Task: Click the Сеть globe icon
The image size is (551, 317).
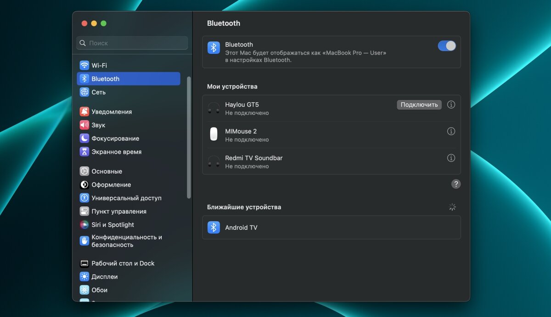Action: (84, 92)
